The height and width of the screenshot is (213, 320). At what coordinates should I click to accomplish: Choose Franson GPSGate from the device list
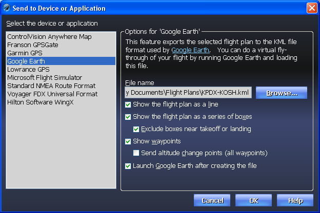pos(61,45)
